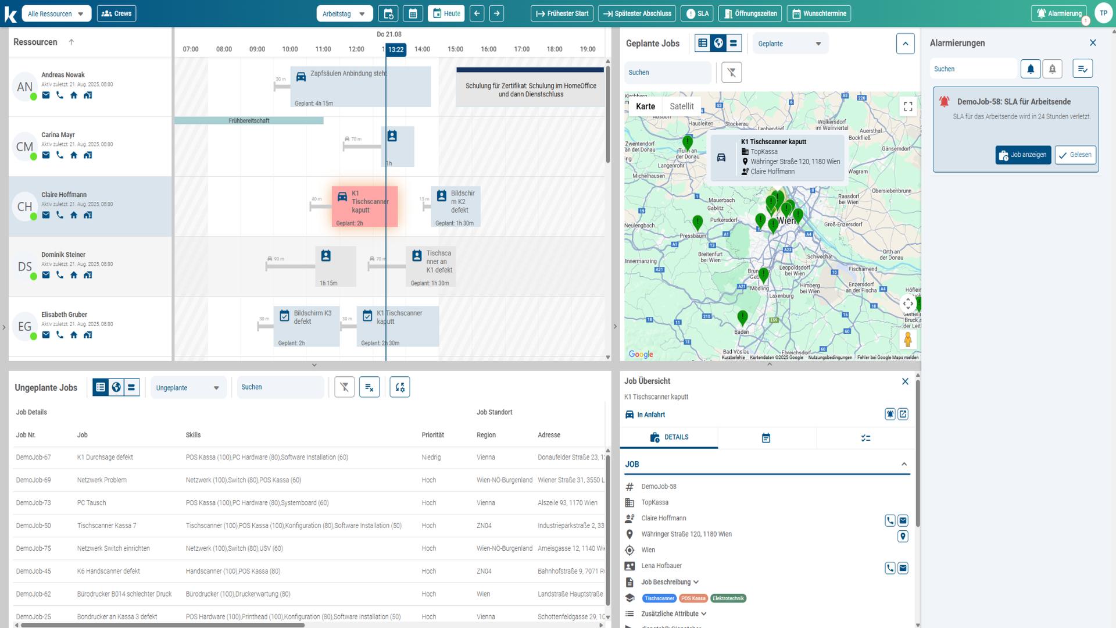Expand the Job Beschreibung section

point(670,582)
